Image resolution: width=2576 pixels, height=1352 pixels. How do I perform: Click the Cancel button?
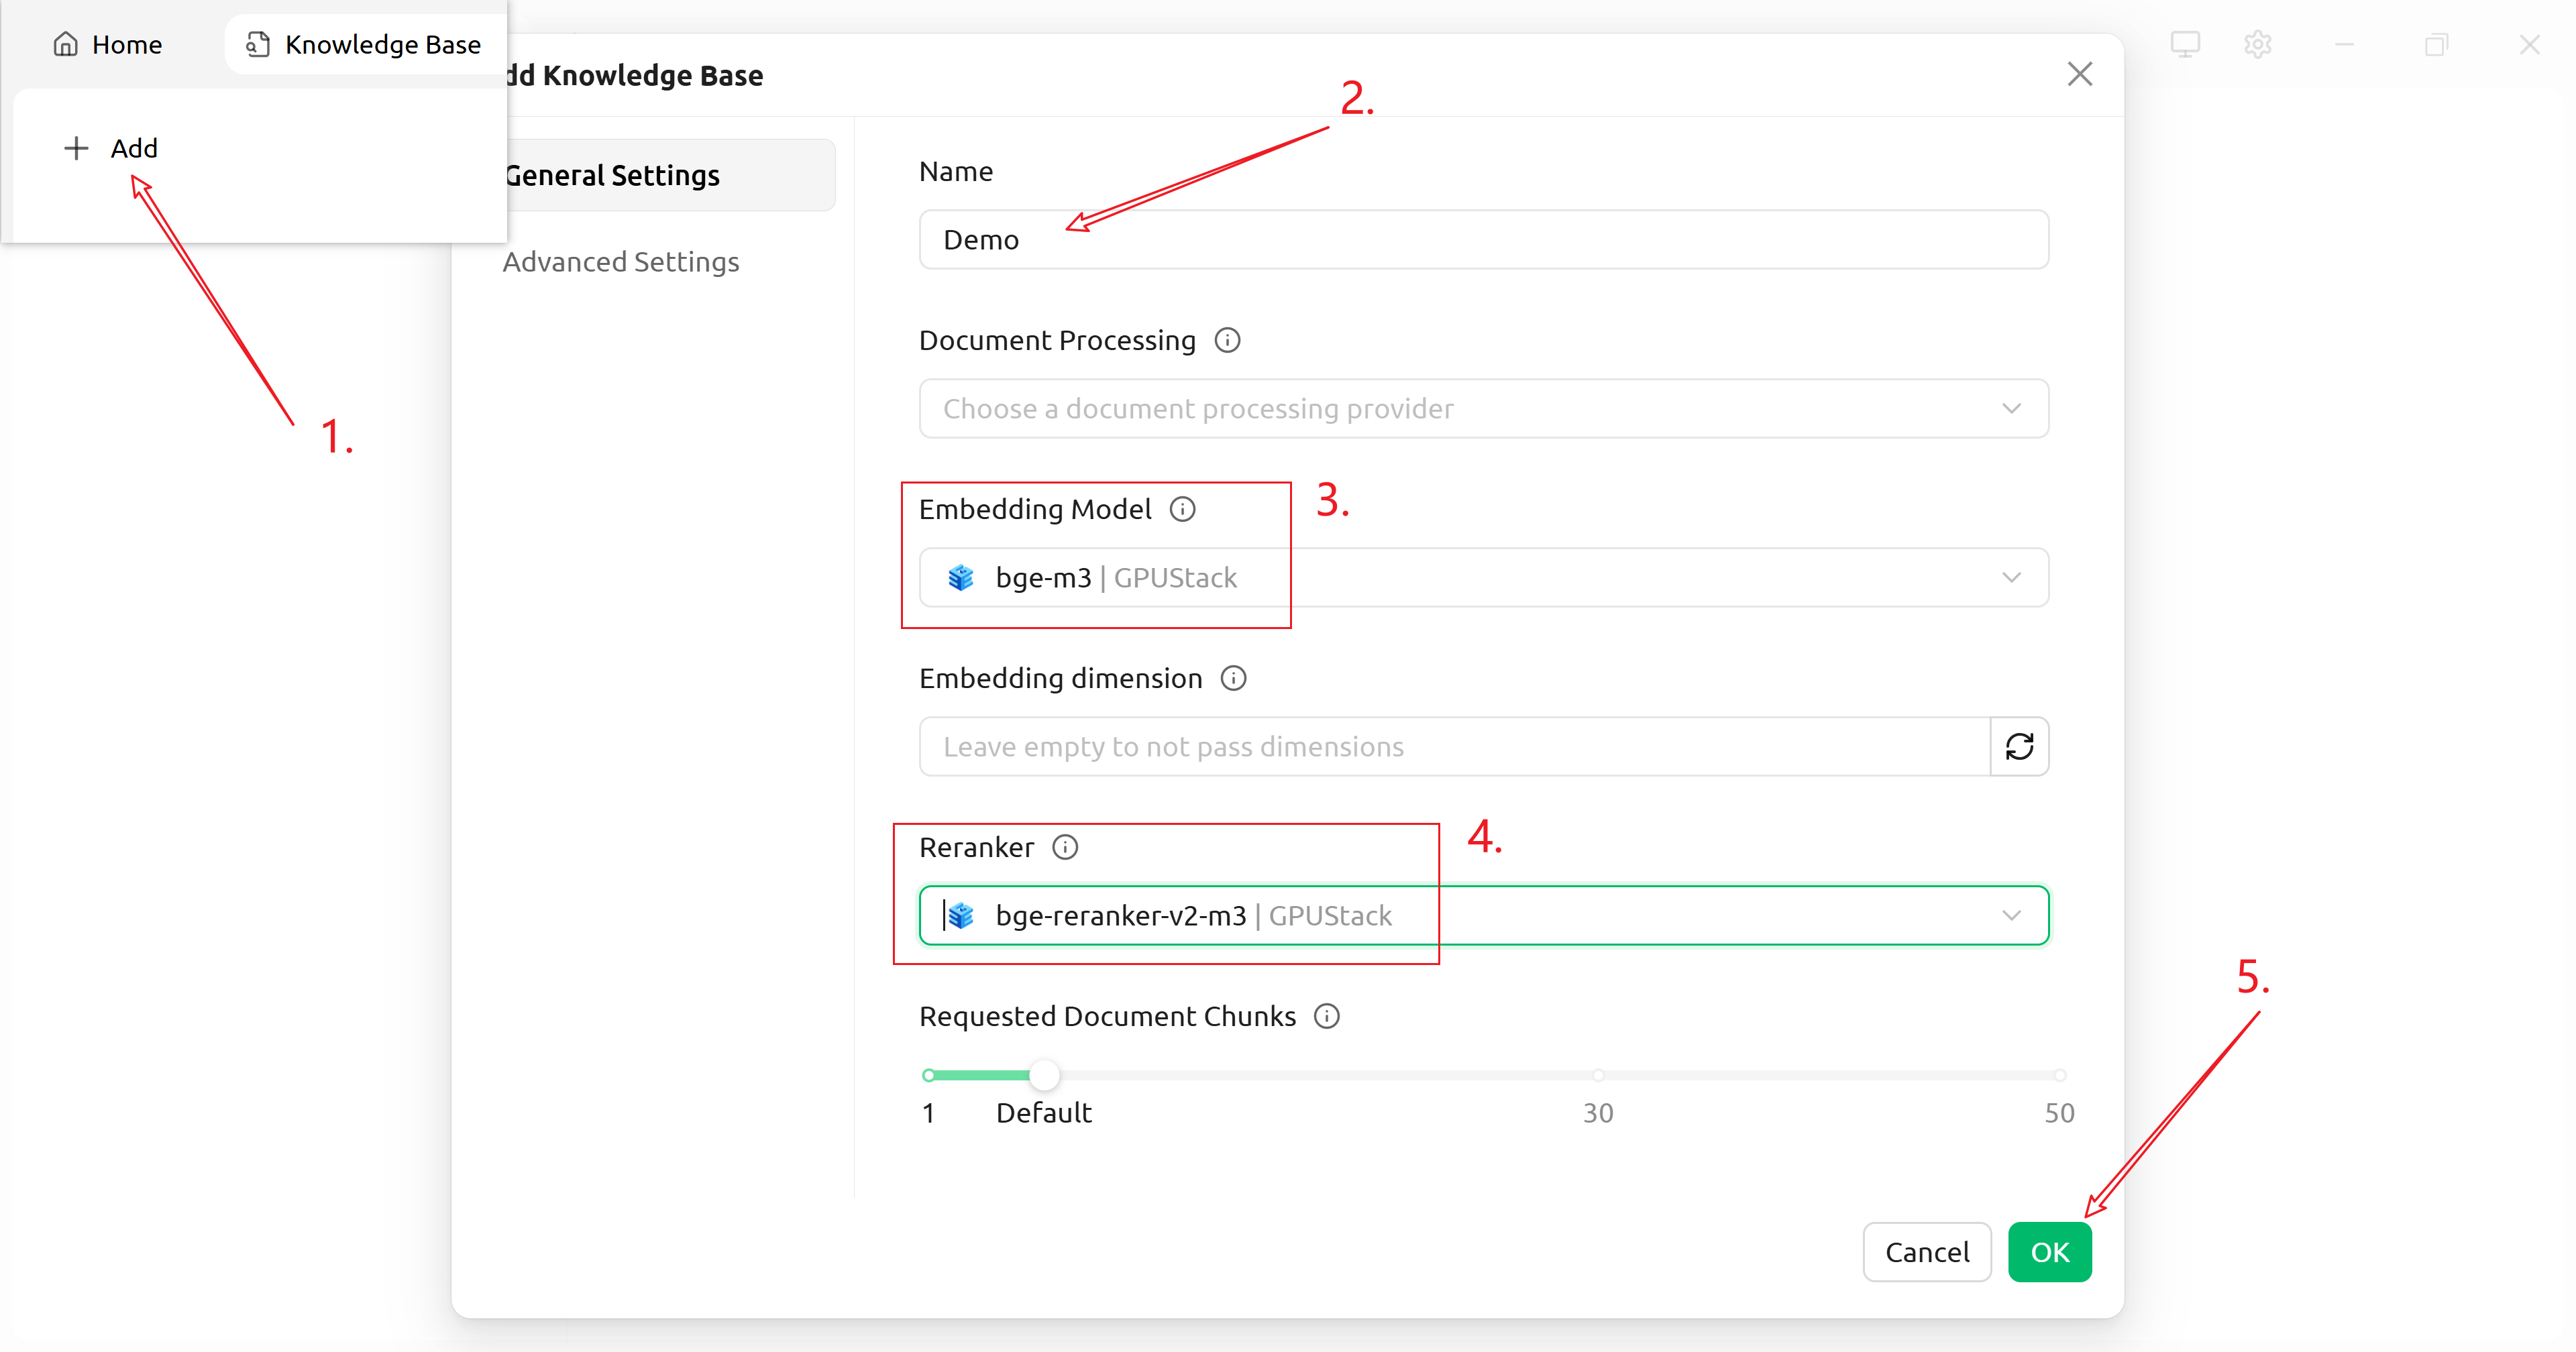[1926, 1252]
